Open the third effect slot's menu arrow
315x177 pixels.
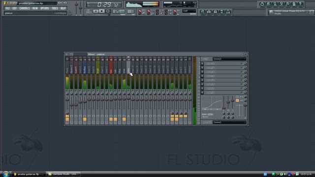point(202,72)
